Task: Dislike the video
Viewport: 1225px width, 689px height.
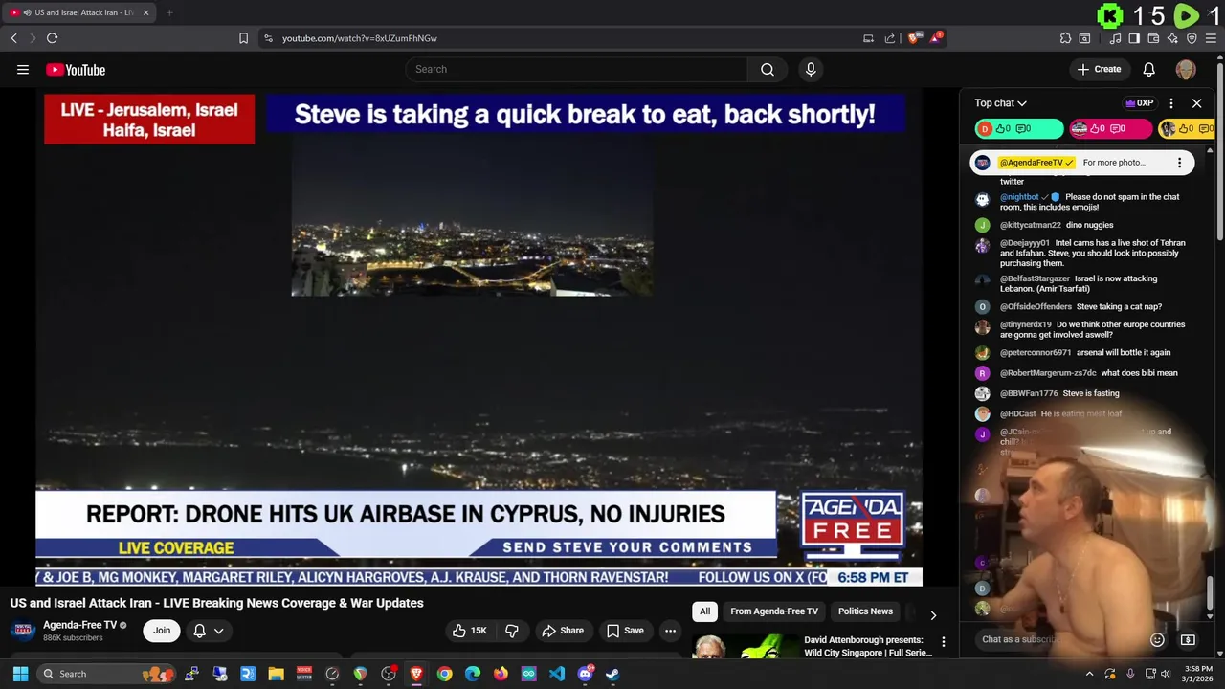Action: pos(512,631)
